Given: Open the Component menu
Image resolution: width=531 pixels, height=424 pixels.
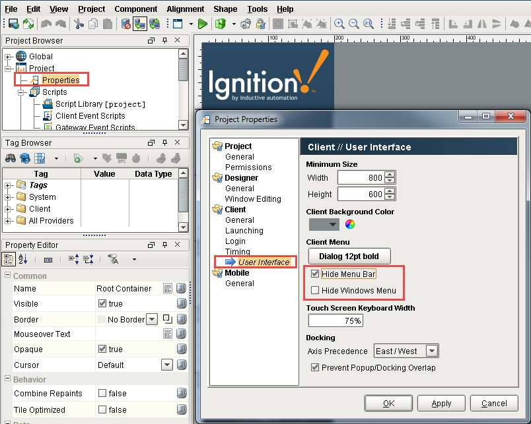Looking at the screenshot, I should (x=135, y=9).
